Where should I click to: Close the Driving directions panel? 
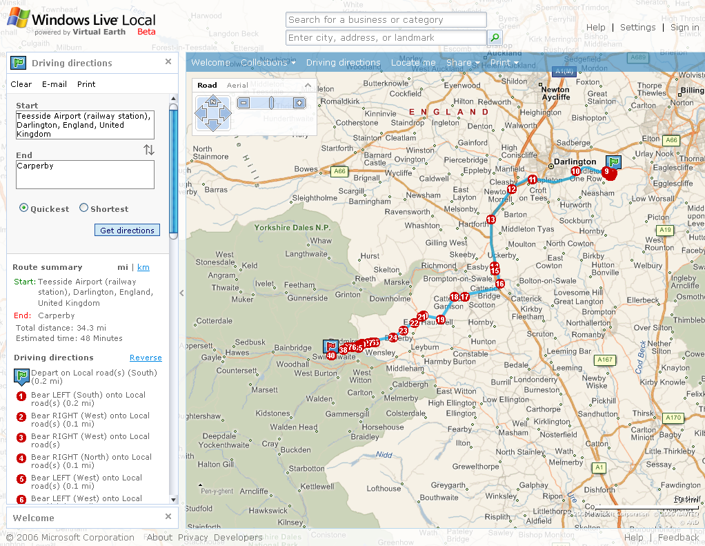tap(168, 62)
